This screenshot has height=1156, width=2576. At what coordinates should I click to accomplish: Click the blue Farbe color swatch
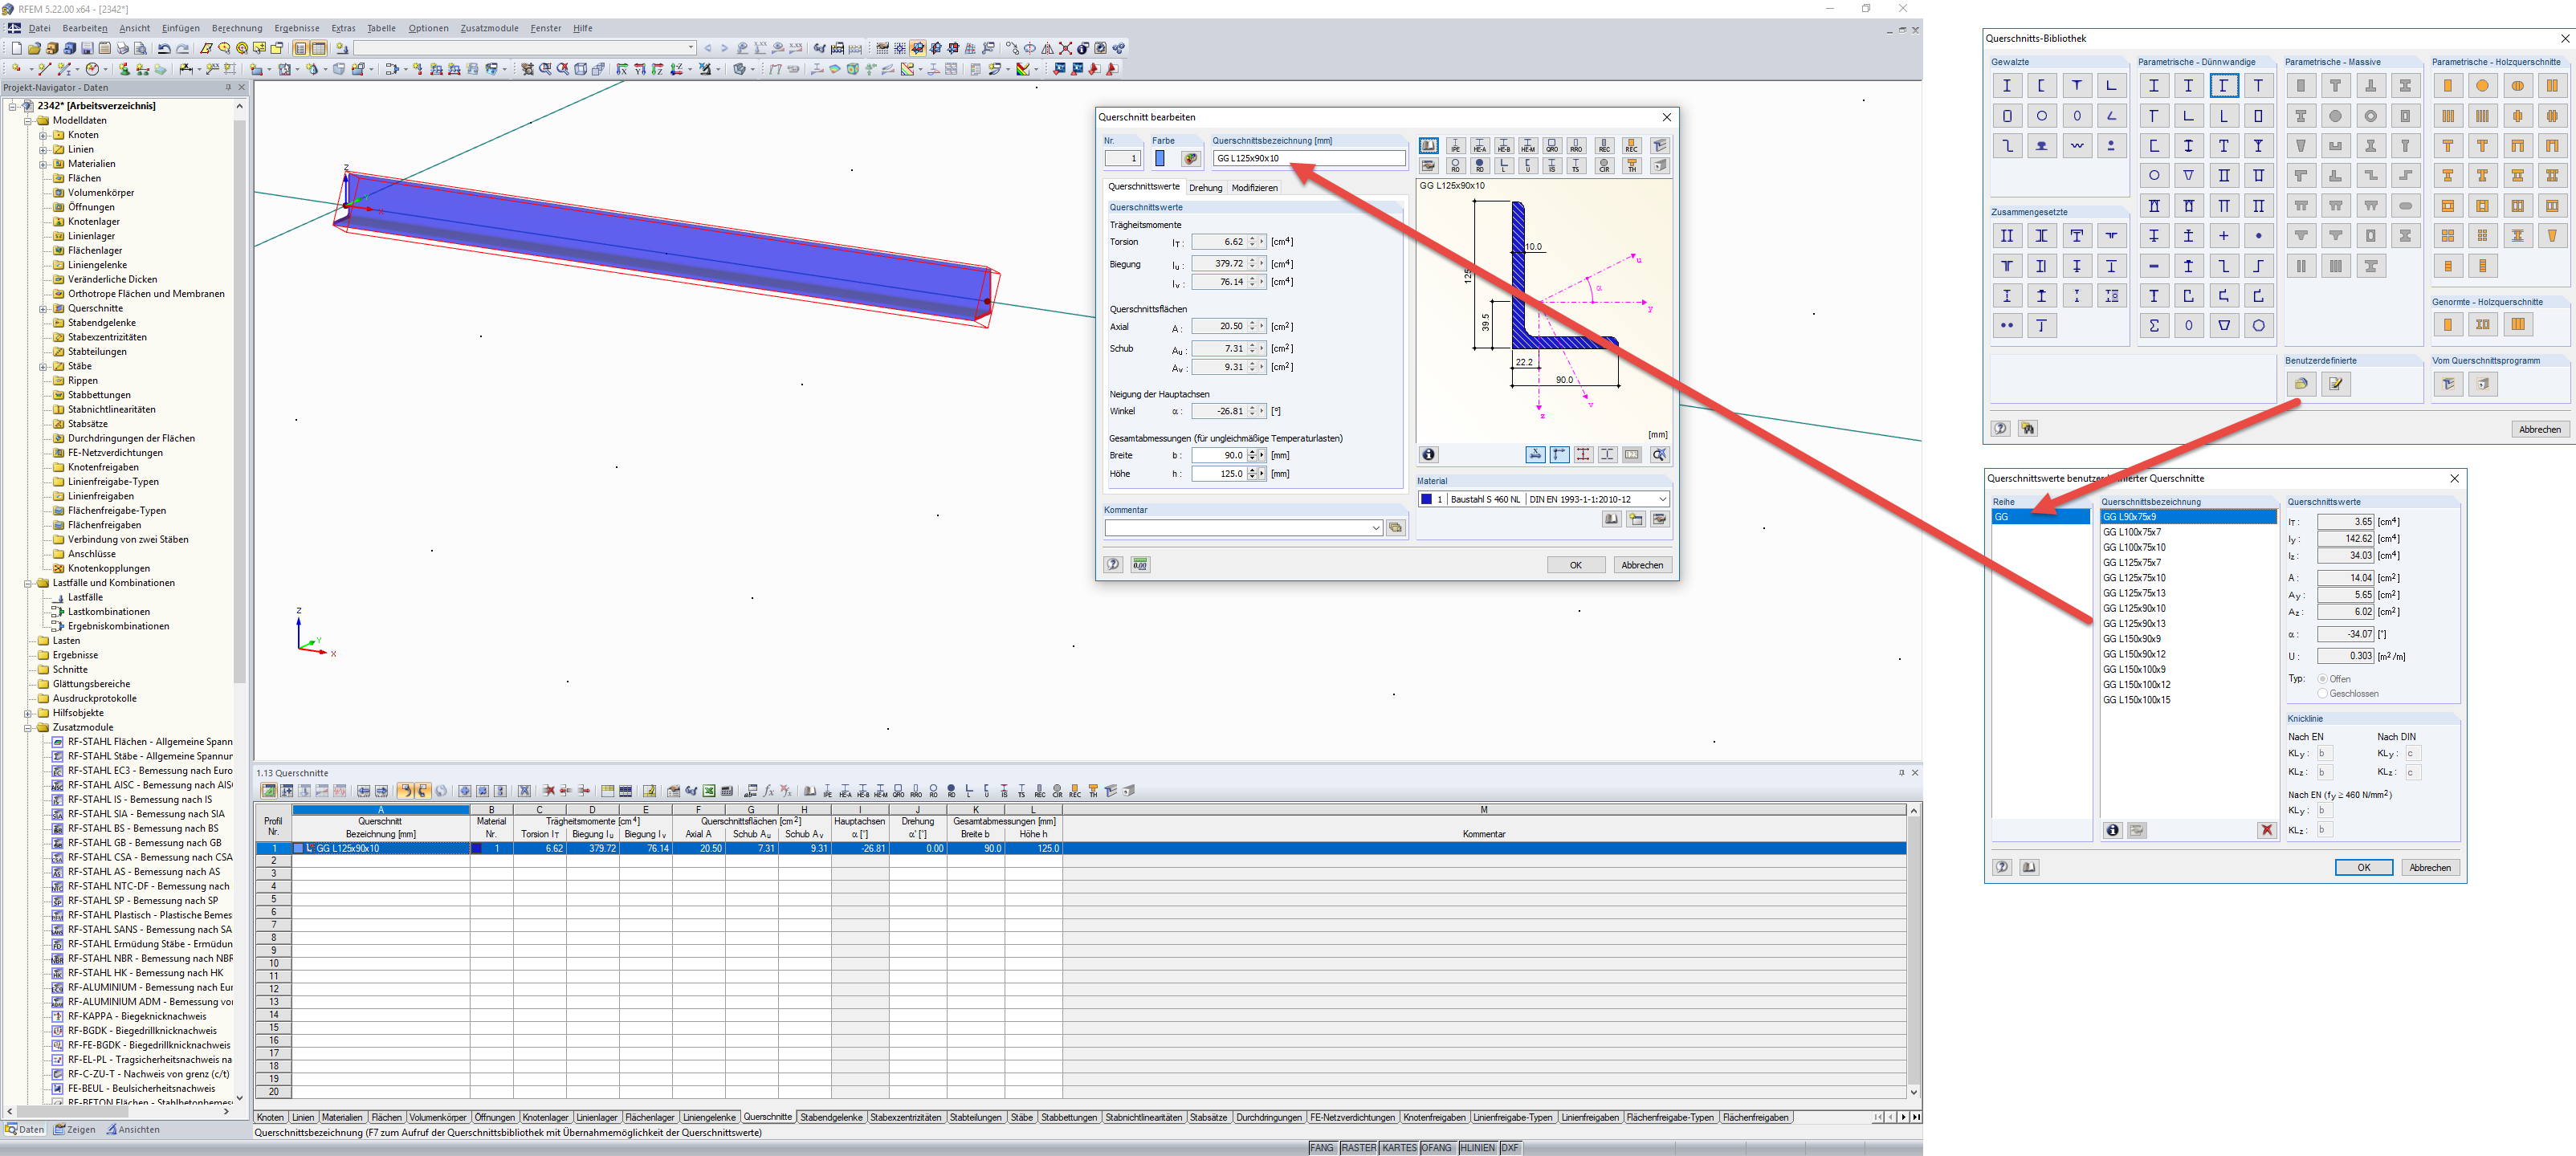click(1160, 158)
